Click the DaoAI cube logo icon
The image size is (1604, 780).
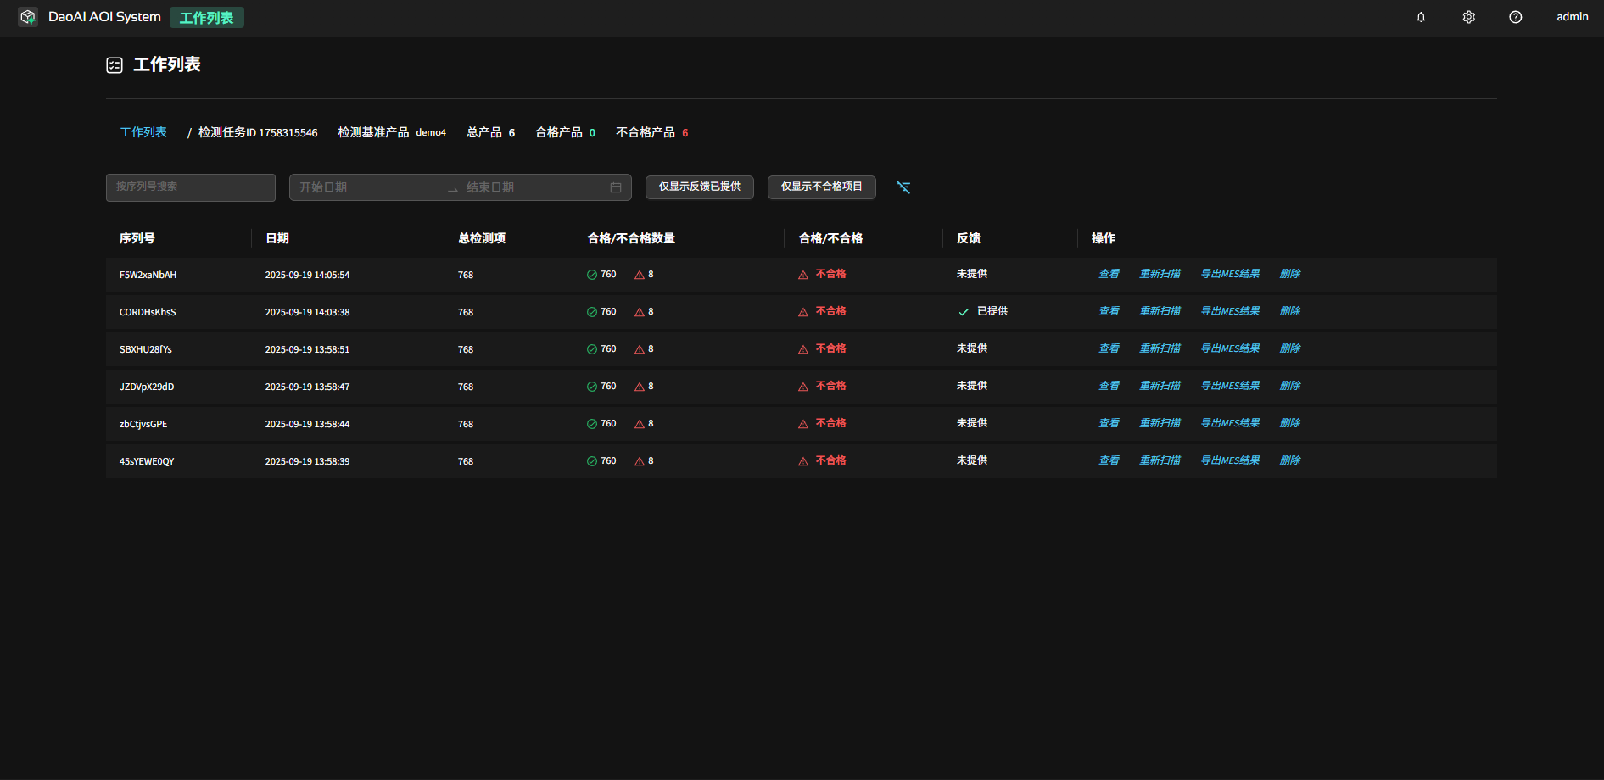(x=28, y=17)
